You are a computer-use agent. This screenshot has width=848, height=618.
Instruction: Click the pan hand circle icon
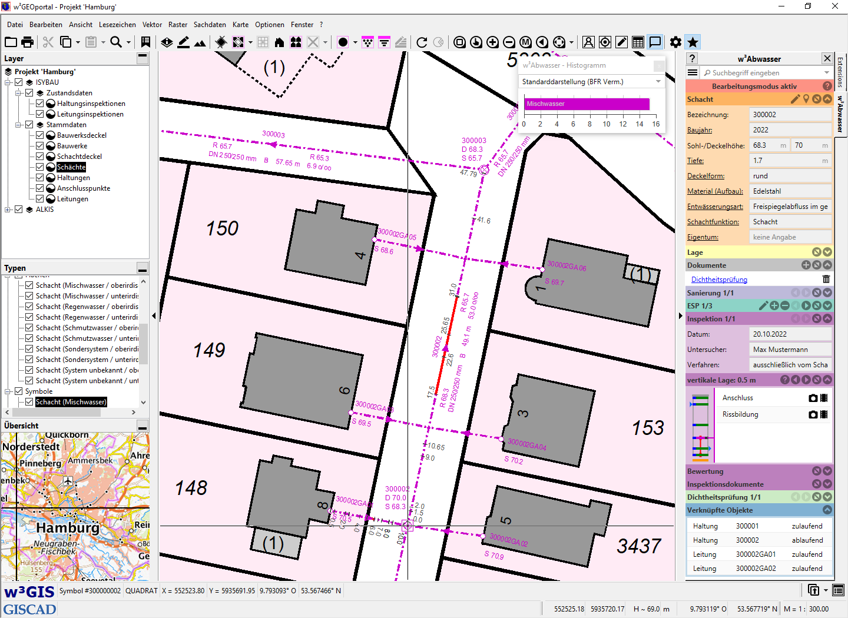pyautogui.click(x=476, y=42)
